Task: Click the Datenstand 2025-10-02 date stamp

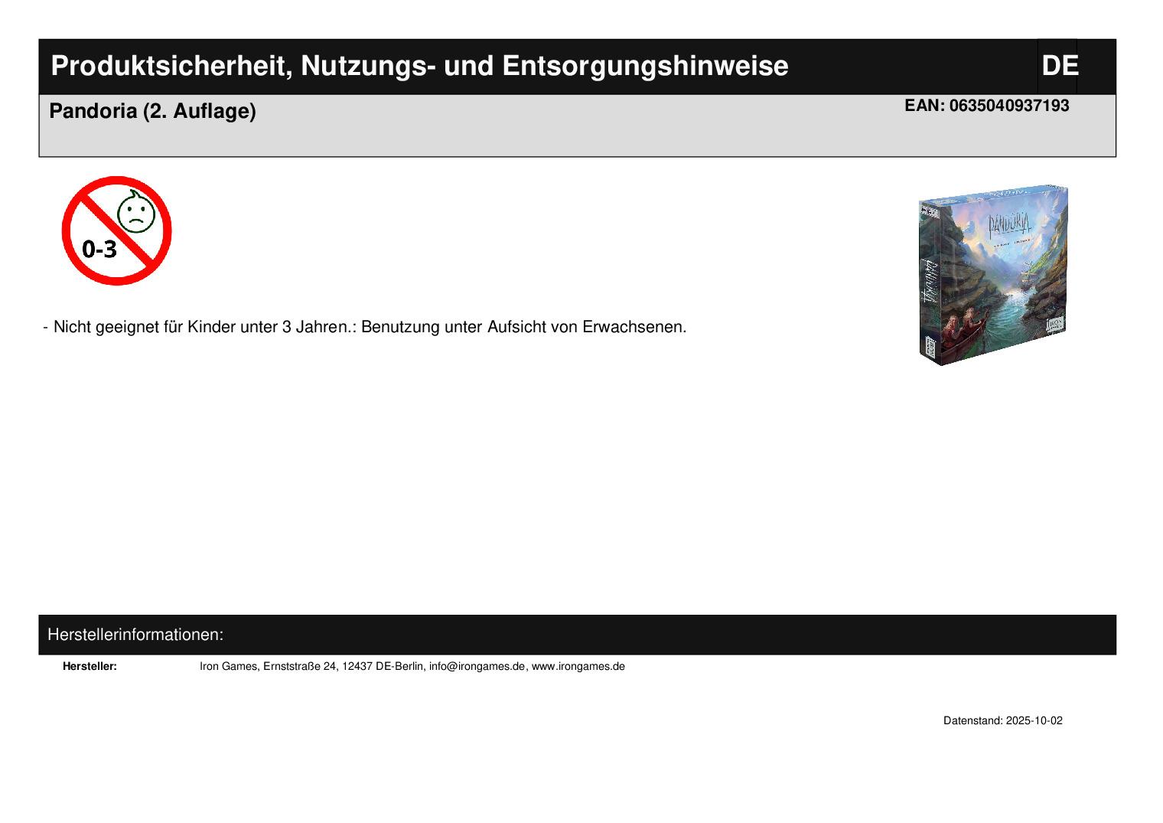Action: pos(1002,721)
